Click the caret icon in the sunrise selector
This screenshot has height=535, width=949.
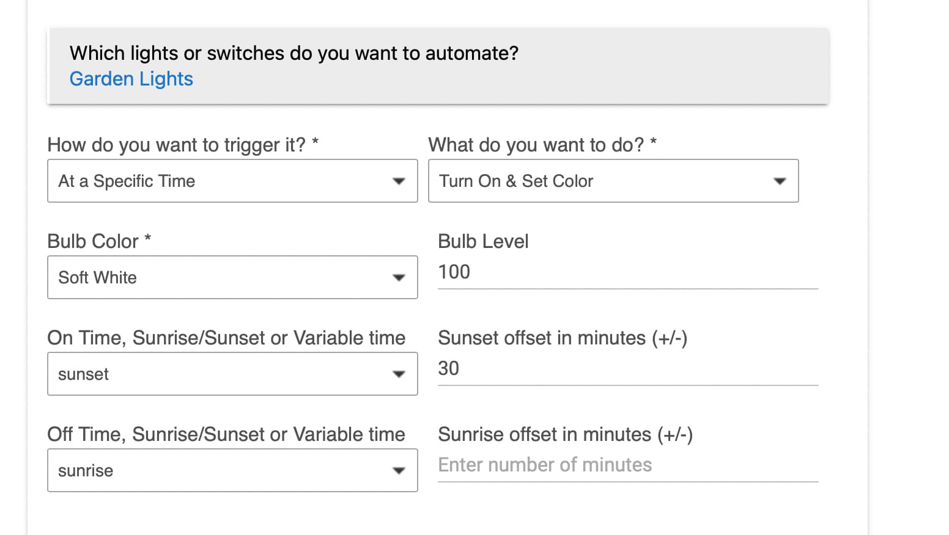[x=399, y=470]
